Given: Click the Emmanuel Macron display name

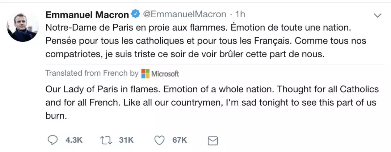Looking at the screenshot, I should 87,15.
